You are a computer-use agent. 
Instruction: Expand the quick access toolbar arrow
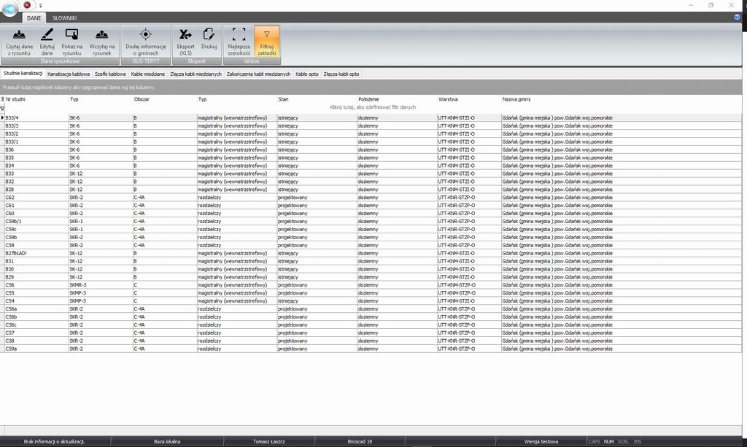[41, 5]
